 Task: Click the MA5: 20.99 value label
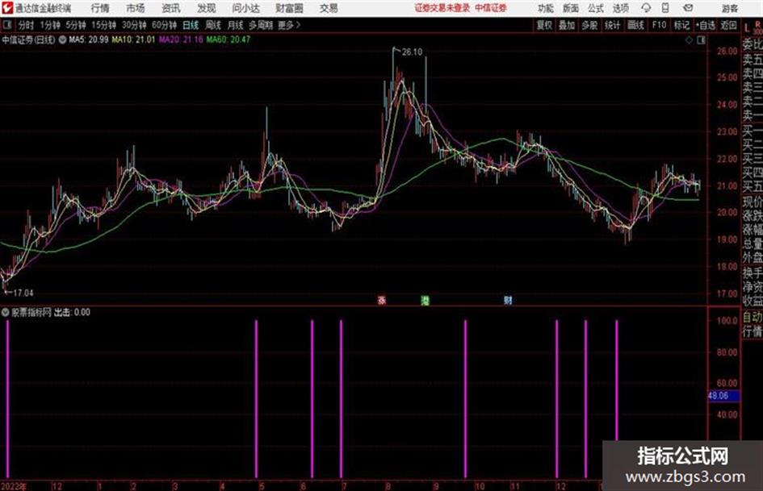coord(89,40)
